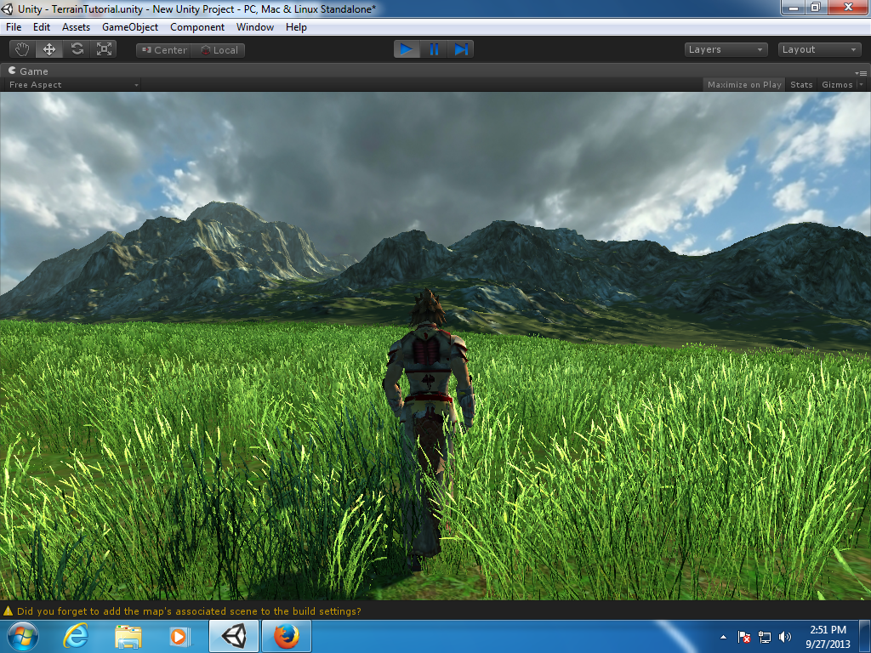Screen dimensions: 871x653
Task: Click the warning triangle icon in status bar
Action: pyautogui.click(x=8, y=610)
